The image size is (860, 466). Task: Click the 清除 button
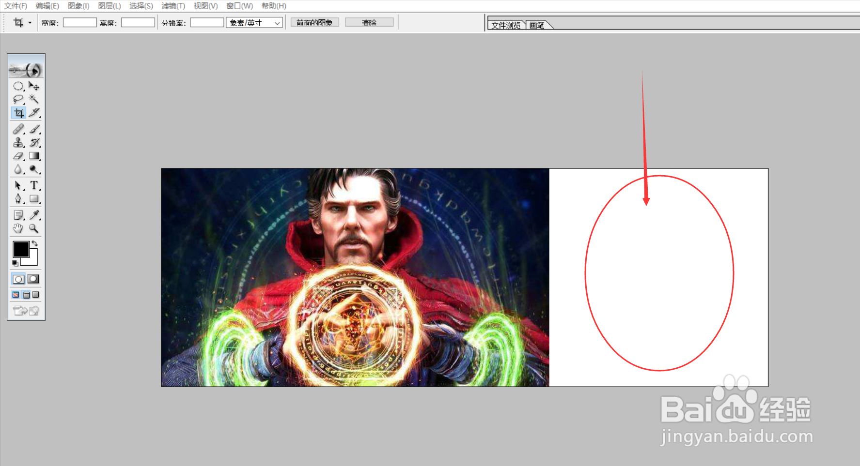(x=369, y=23)
